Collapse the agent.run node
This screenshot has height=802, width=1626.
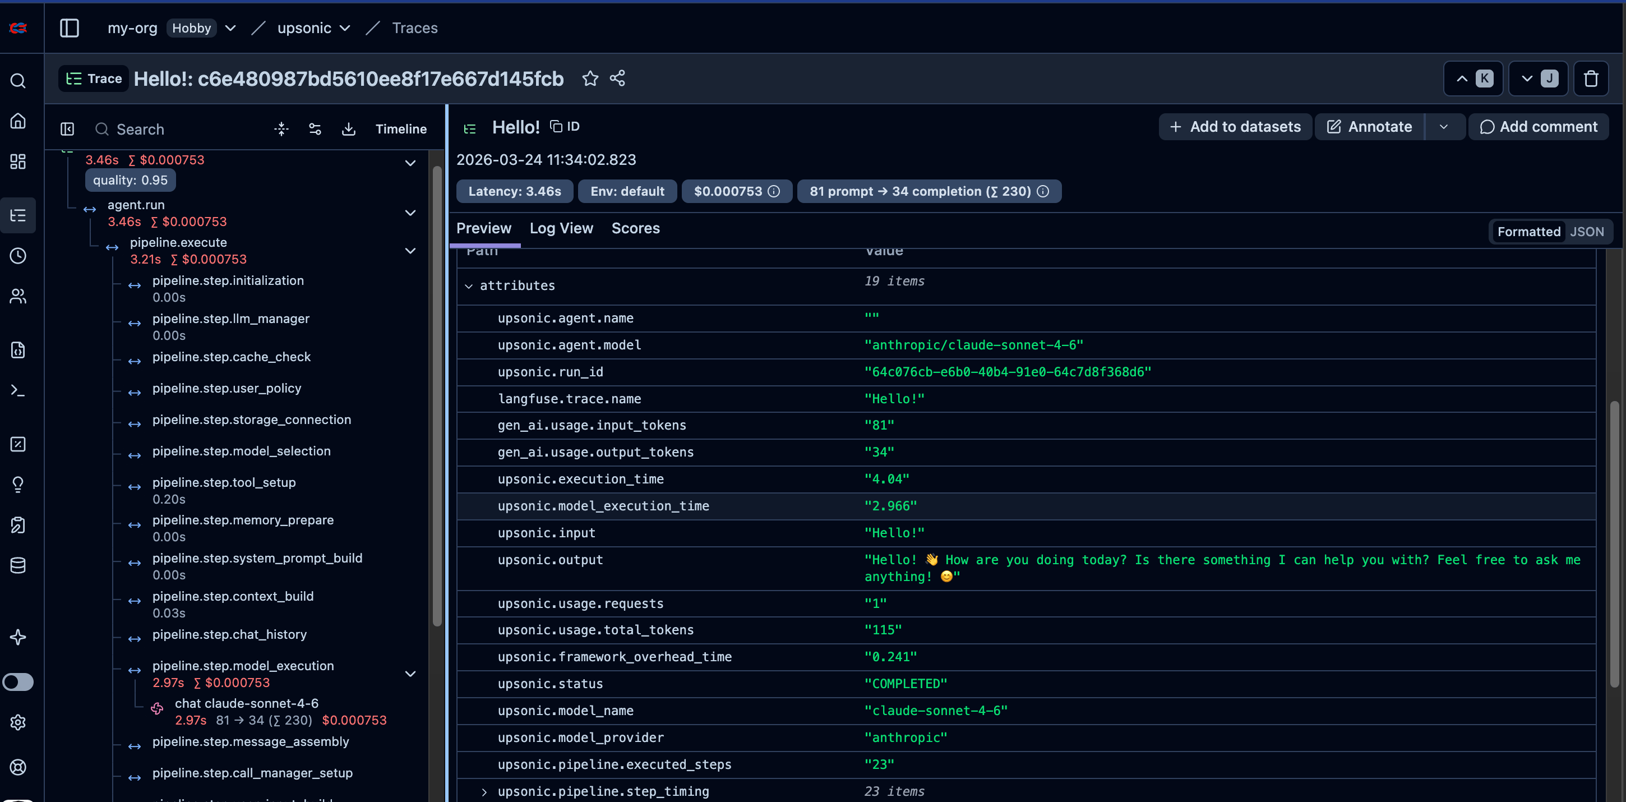click(410, 213)
